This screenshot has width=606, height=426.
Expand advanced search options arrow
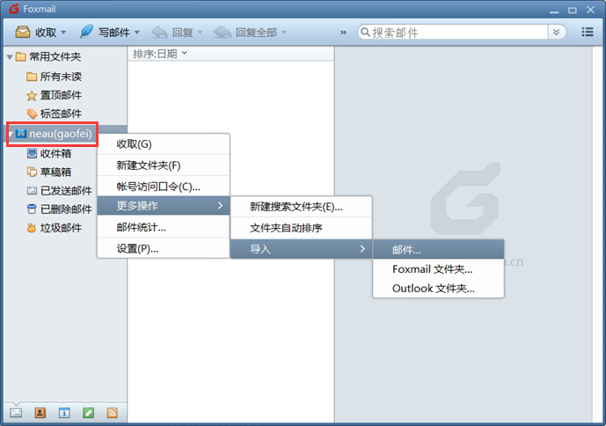tap(556, 32)
